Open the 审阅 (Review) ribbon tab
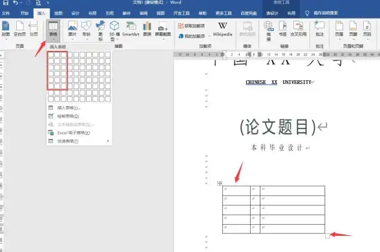The width and height of the screenshot is (380, 252). tap(143, 13)
